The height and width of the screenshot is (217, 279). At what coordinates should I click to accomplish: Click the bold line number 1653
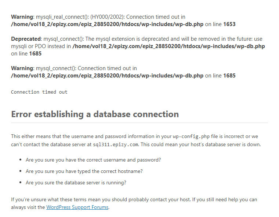pos(229,24)
